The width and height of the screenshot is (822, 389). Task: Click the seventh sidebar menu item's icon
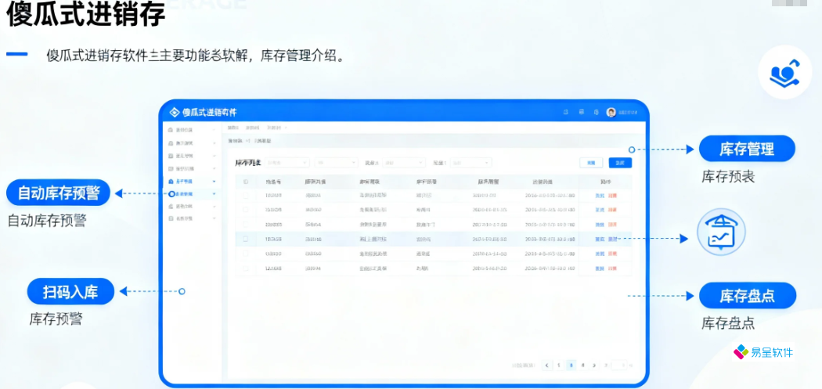[x=171, y=207]
